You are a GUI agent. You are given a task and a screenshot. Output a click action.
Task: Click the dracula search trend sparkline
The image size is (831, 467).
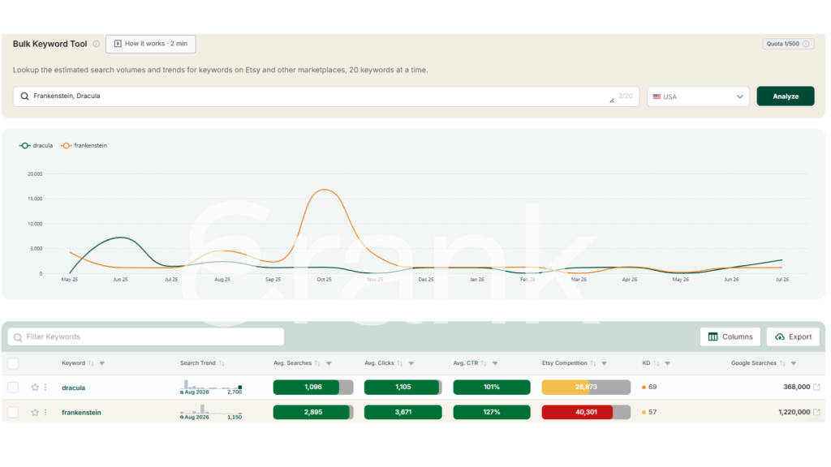(x=211, y=387)
